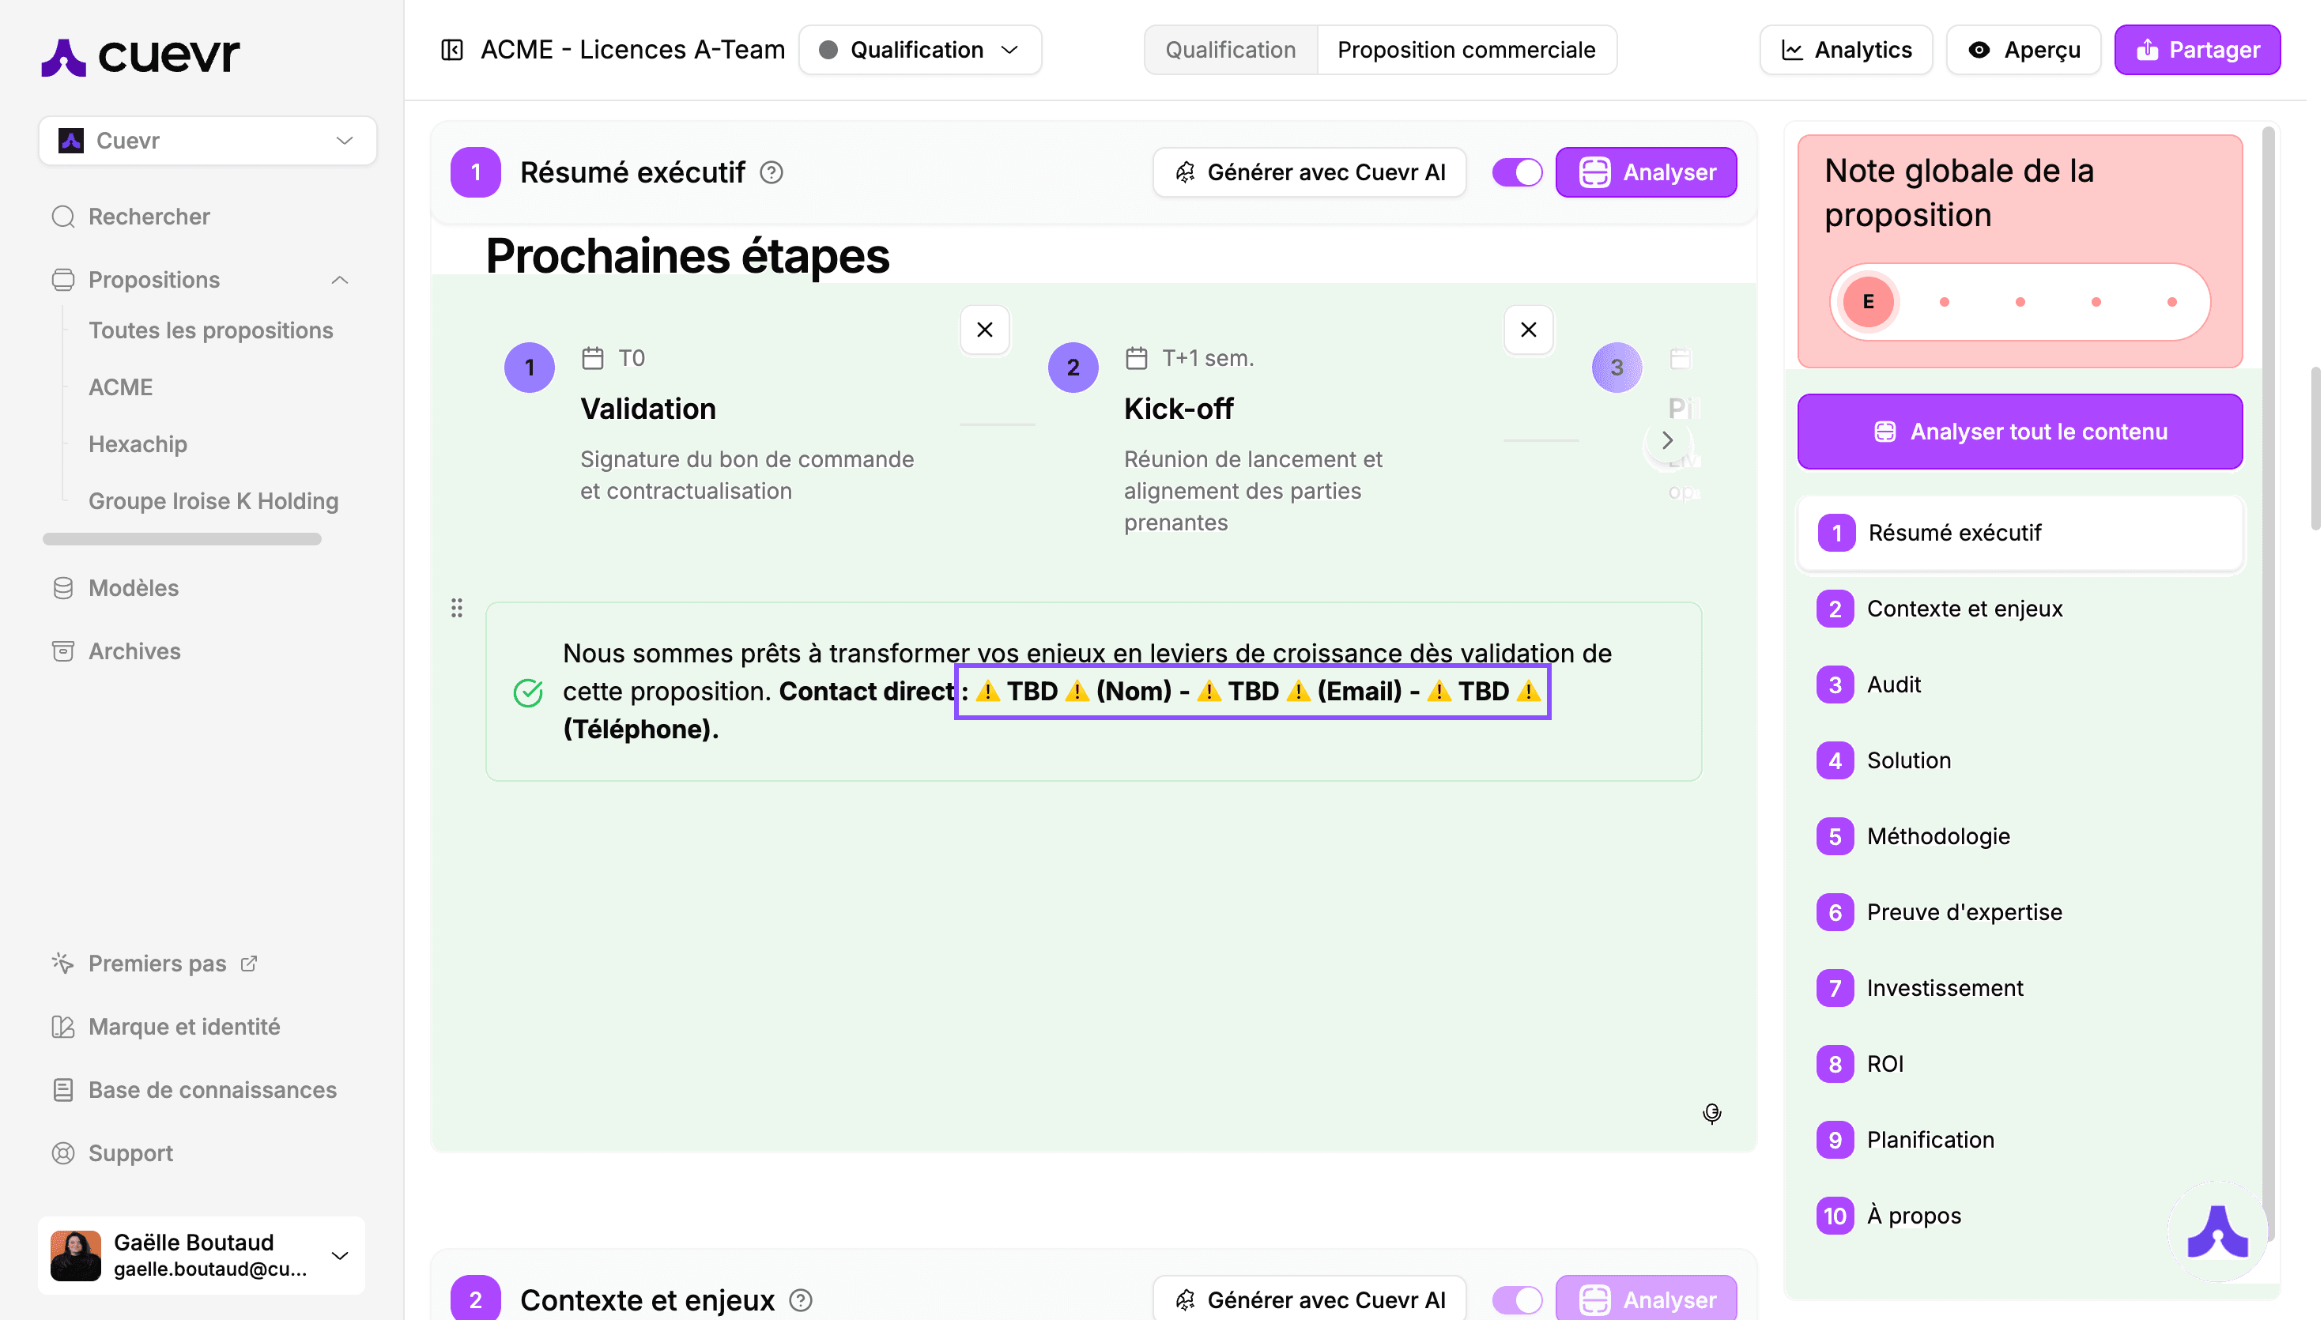Open help tooltip next to Résumé exécutif

pyautogui.click(x=772, y=172)
